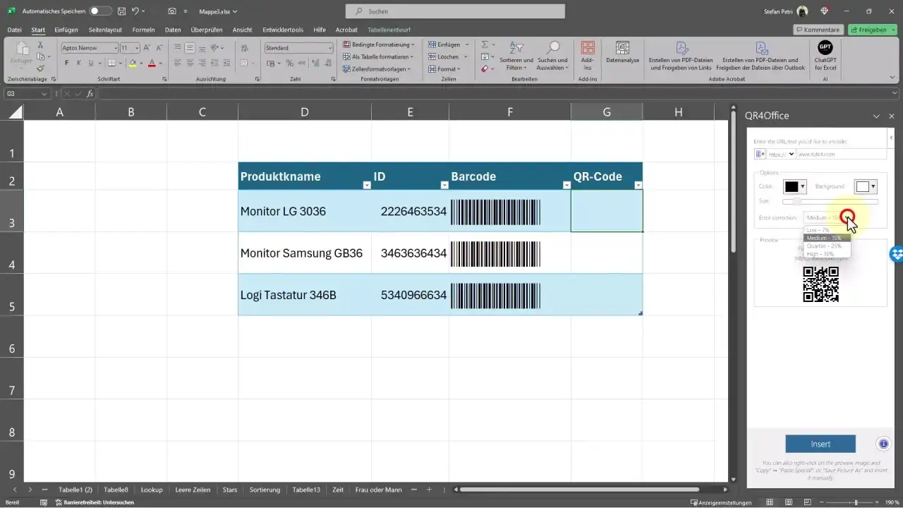Screen dimensions: 903x508
Task: Open the Produktname column filter dropdown
Action: [x=366, y=185]
